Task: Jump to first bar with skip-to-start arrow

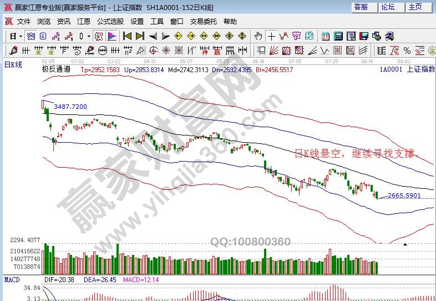Action: pyautogui.click(x=127, y=36)
